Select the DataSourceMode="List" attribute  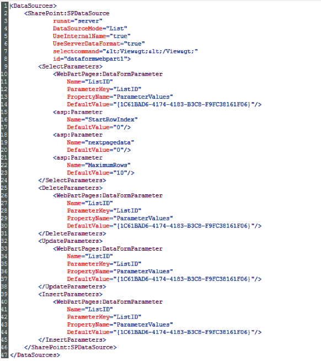tap(90, 29)
